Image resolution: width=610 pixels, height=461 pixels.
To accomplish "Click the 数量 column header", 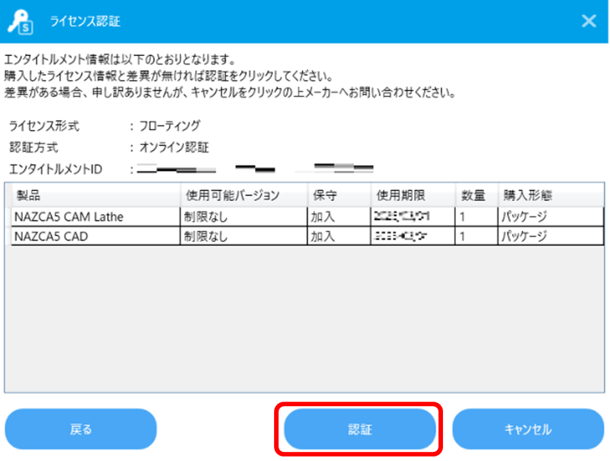I will tap(477, 195).
